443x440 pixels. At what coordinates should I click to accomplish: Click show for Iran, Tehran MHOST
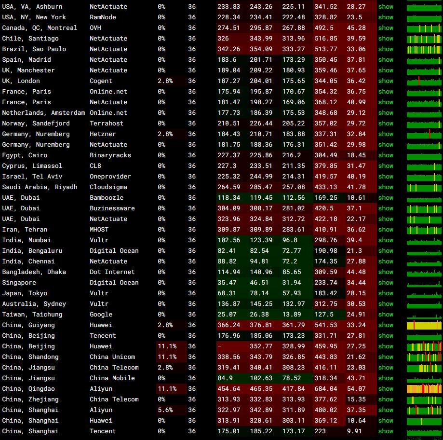click(x=386, y=229)
